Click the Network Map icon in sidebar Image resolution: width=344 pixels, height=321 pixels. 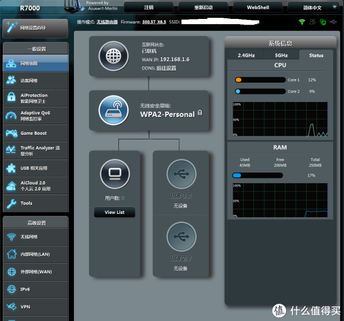pyautogui.click(x=11, y=64)
